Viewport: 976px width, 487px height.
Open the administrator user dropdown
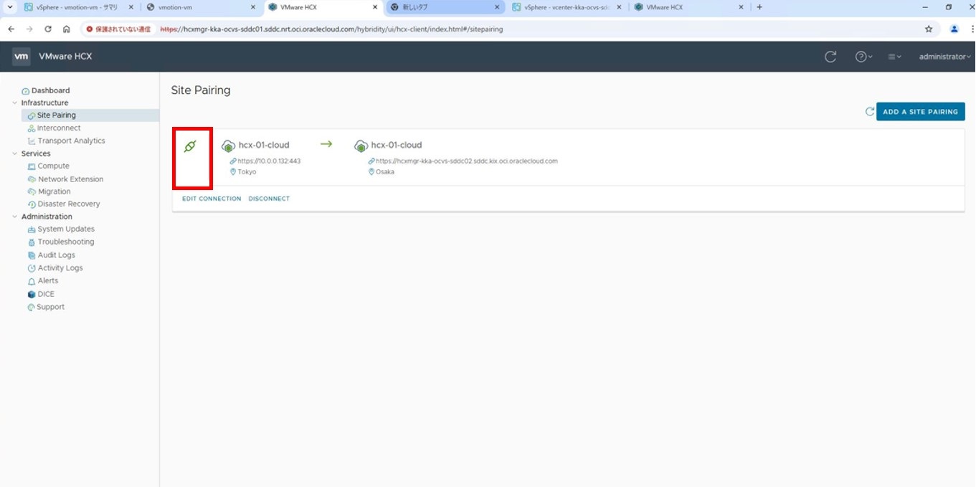[x=944, y=57]
